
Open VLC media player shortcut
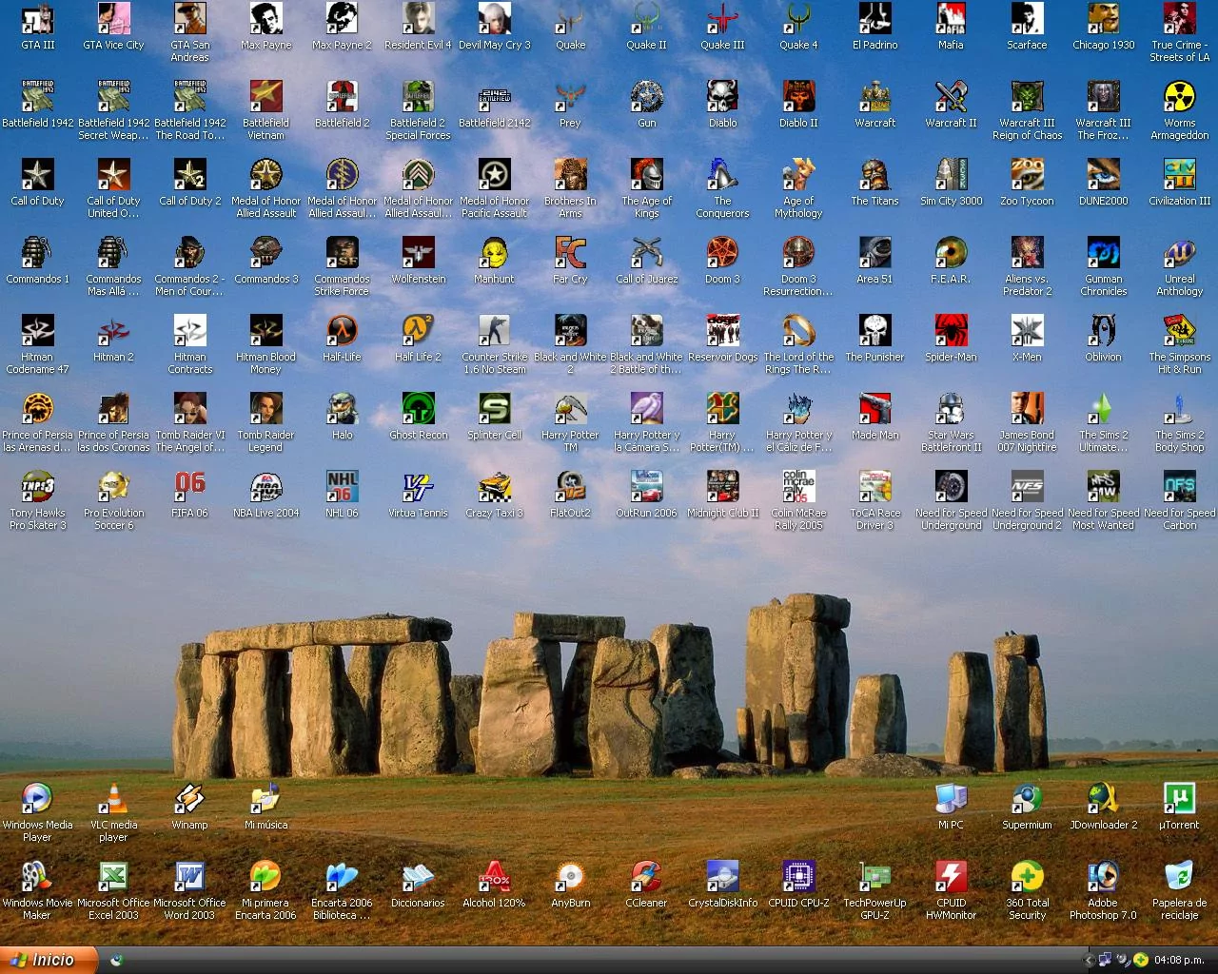[113, 799]
